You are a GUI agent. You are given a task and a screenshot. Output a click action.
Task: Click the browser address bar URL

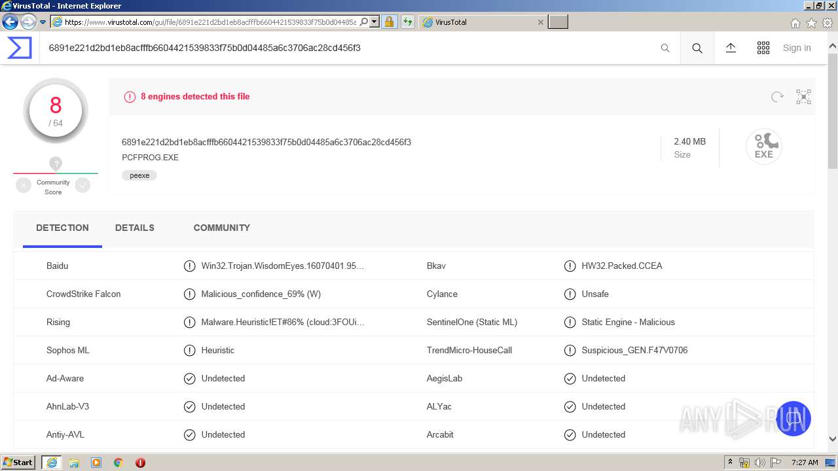pyautogui.click(x=210, y=22)
